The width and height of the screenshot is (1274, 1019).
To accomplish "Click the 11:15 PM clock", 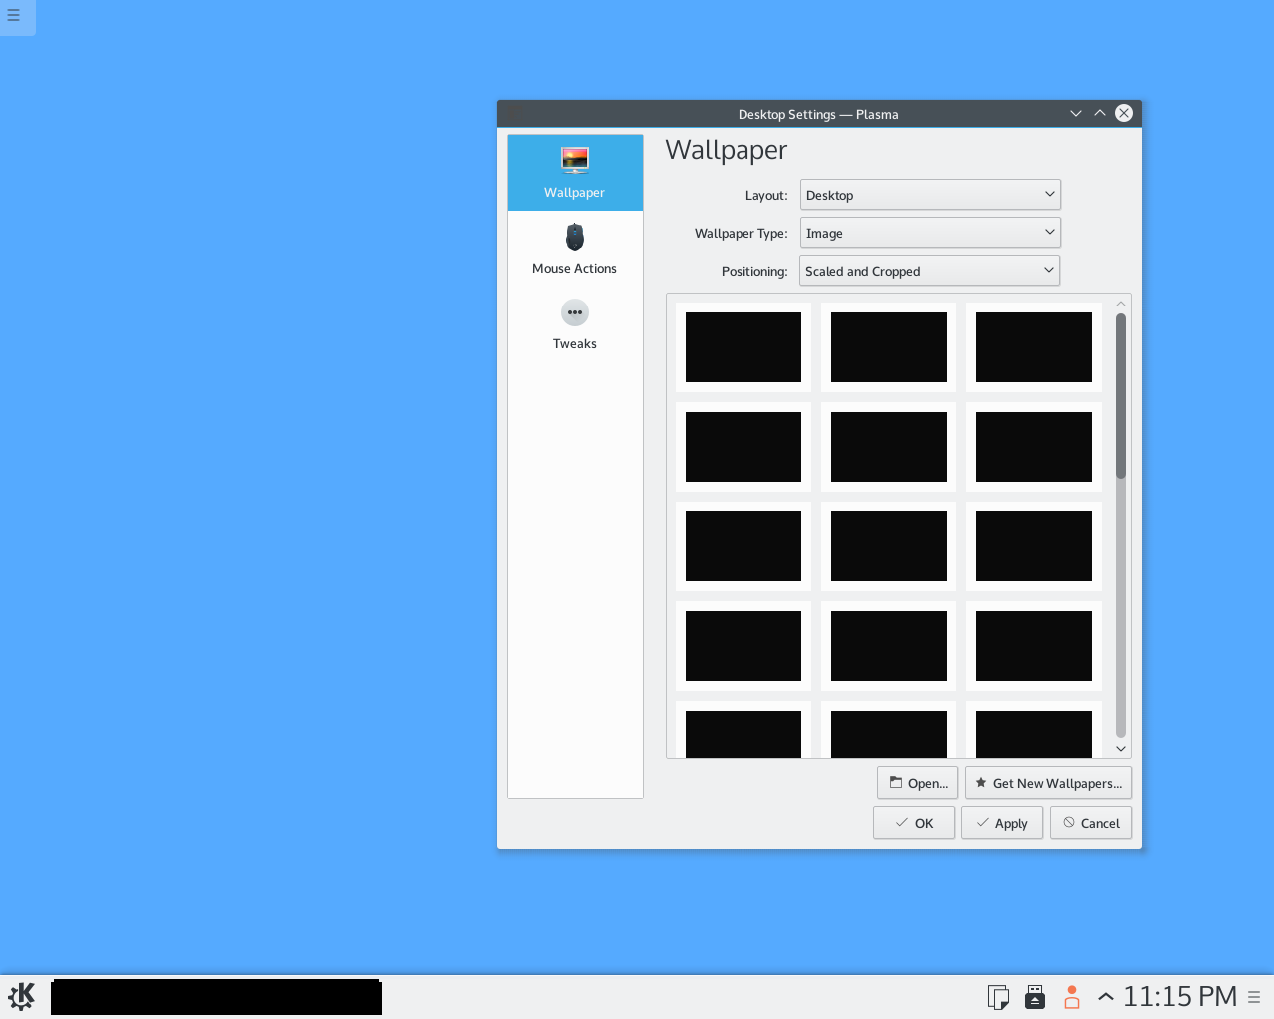I will pyautogui.click(x=1179, y=996).
